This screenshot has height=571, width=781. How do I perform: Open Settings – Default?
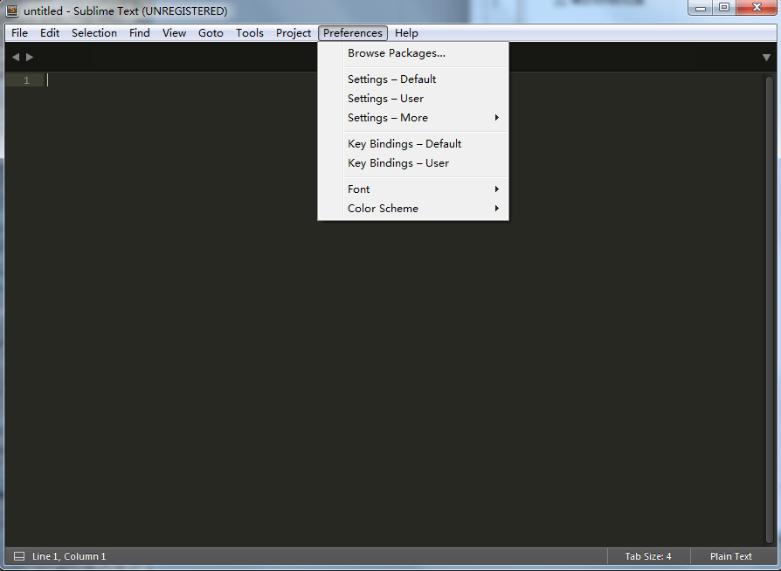(413, 79)
